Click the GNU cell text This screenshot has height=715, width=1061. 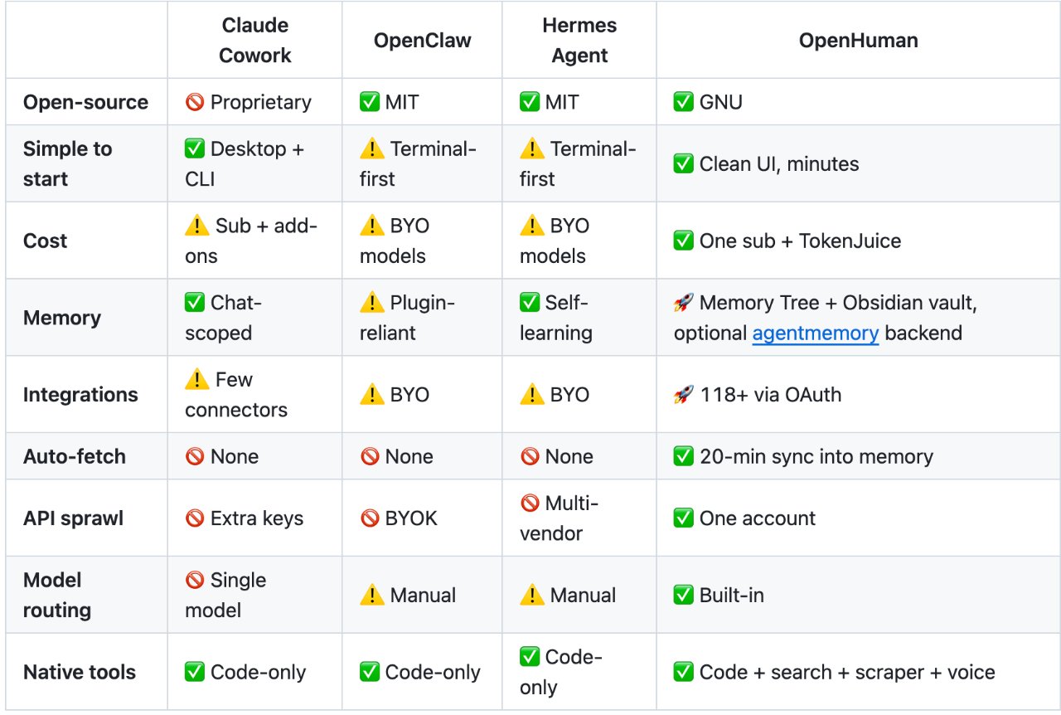pyautogui.click(x=721, y=103)
